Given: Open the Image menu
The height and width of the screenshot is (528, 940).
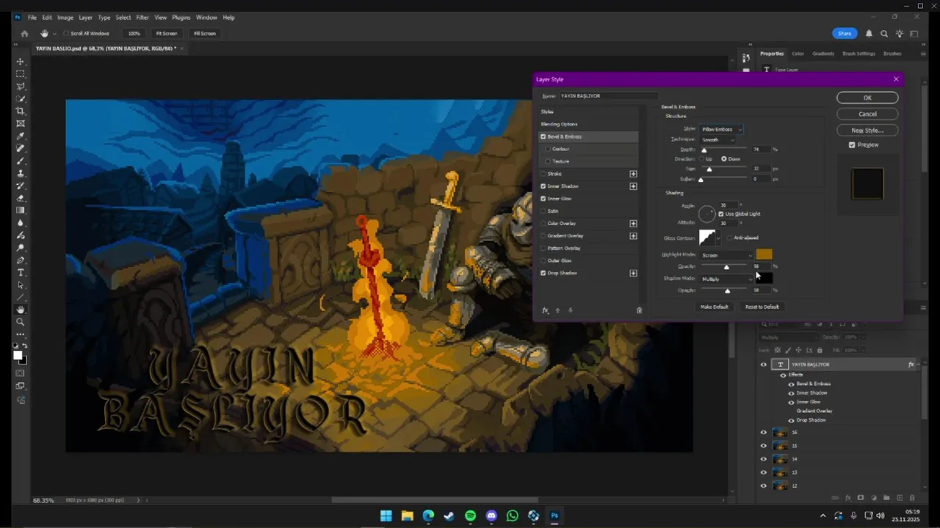Looking at the screenshot, I should point(65,18).
